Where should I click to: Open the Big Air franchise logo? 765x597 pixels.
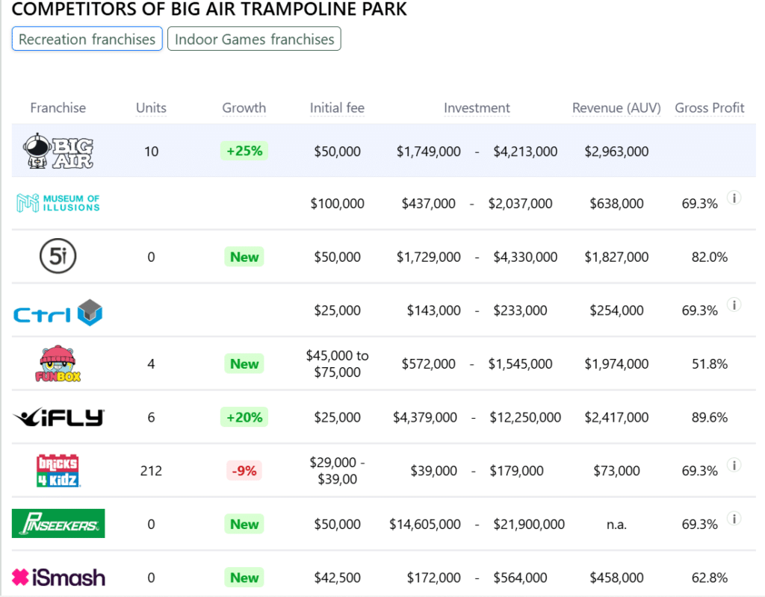[x=58, y=151]
